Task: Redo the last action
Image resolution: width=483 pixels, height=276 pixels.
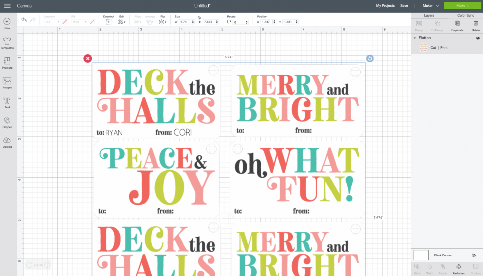Action: [33, 20]
